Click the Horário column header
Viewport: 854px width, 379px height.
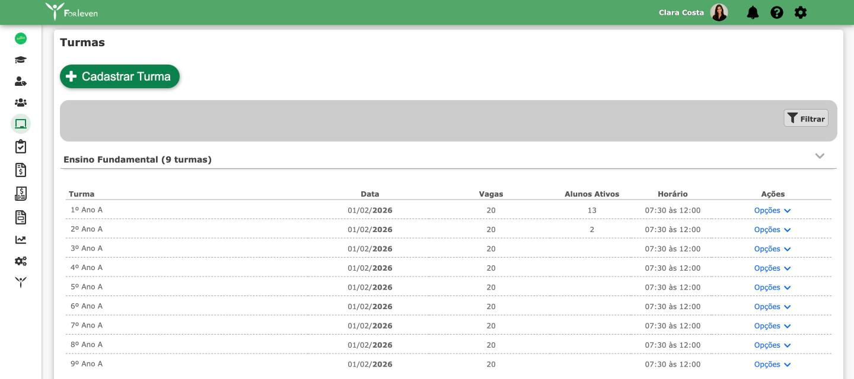pyautogui.click(x=673, y=194)
